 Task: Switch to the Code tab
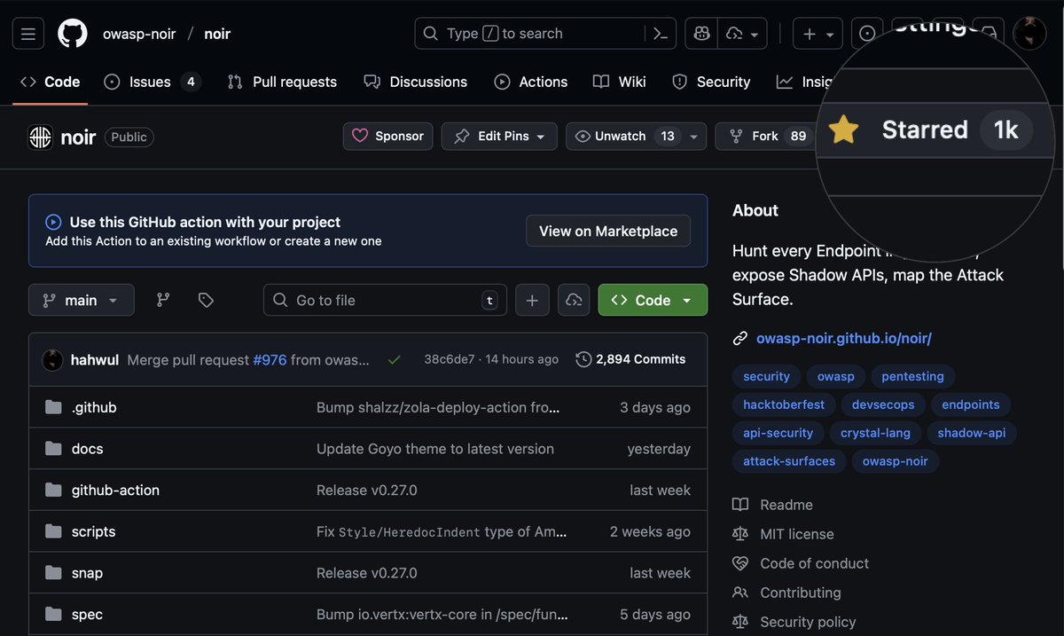tap(51, 82)
